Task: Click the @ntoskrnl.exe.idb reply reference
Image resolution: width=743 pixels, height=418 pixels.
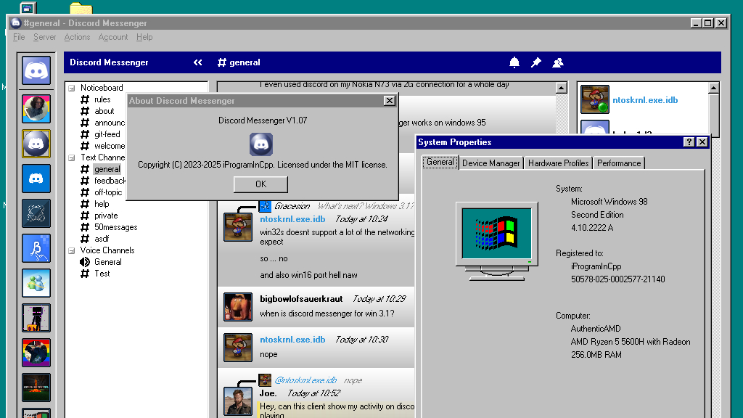Action: coord(305,380)
